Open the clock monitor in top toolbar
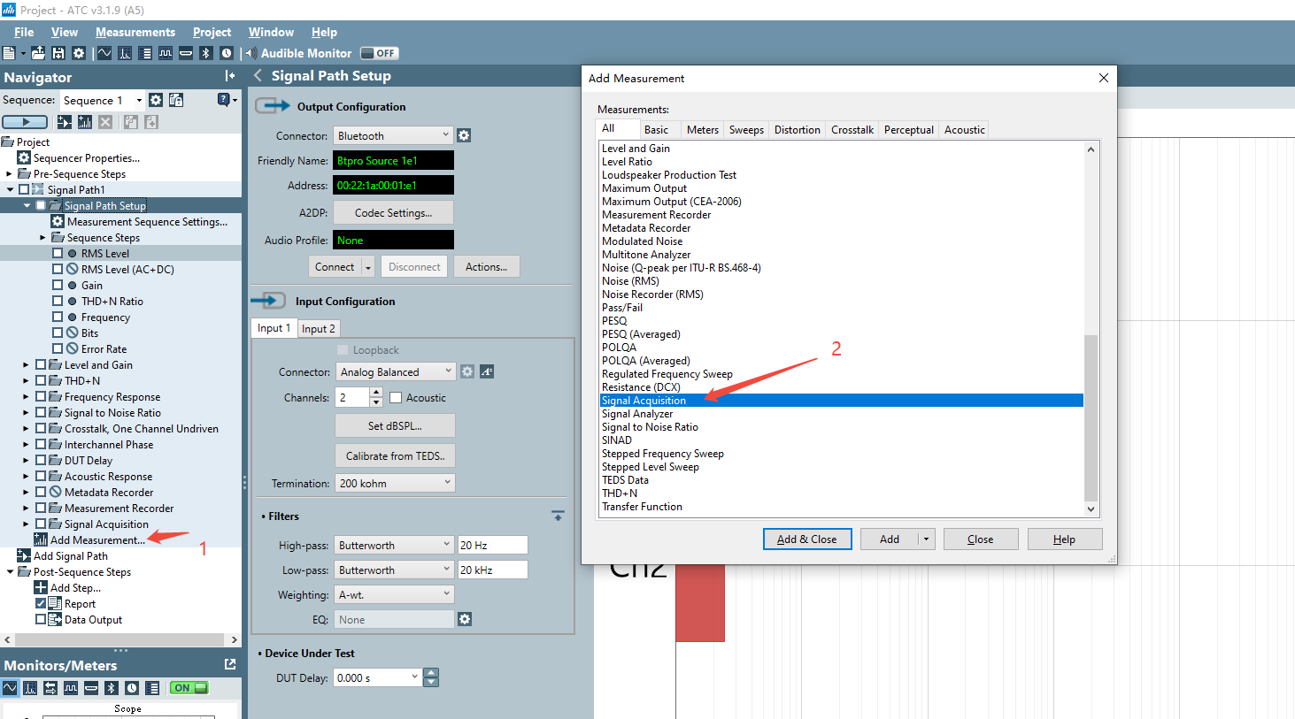Screen dimensions: 1295x719 pos(227,53)
